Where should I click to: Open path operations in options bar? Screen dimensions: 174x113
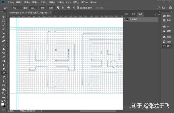[x=58, y=8]
